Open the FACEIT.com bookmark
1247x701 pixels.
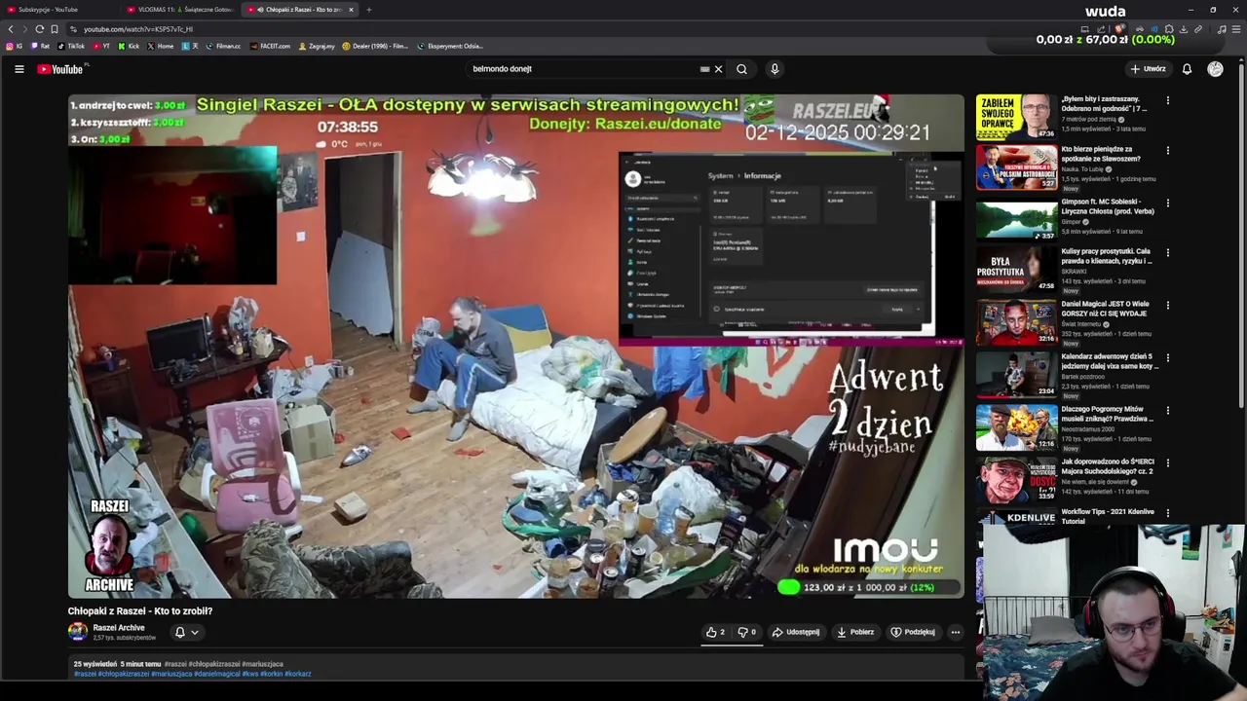point(270,46)
